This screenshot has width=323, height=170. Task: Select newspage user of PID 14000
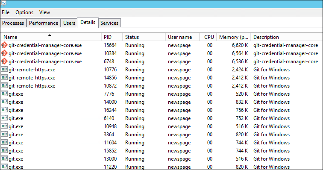click(179, 102)
